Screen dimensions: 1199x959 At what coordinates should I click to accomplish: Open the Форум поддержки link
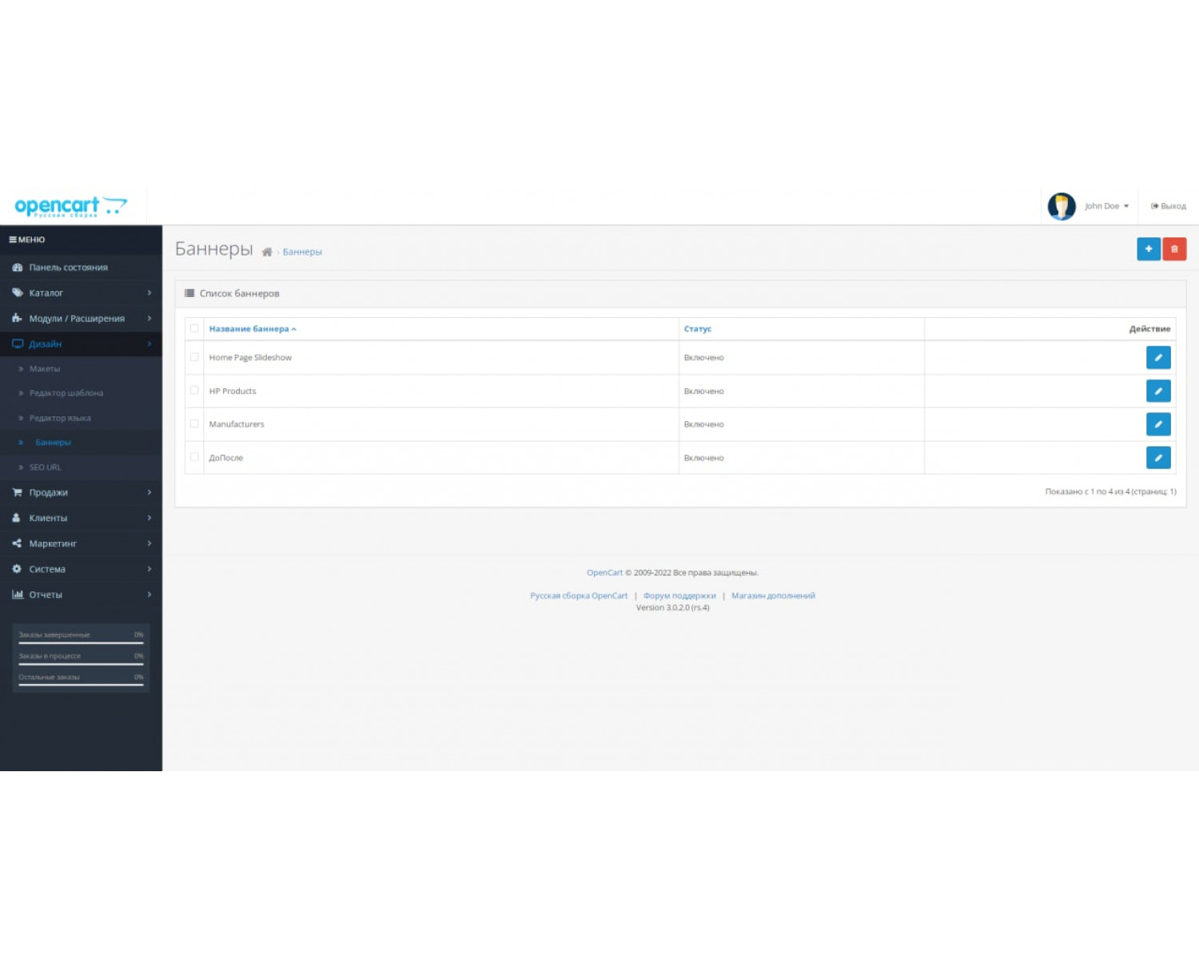tap(679, 595)
